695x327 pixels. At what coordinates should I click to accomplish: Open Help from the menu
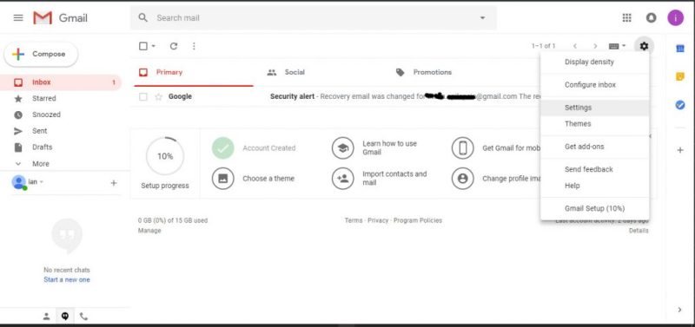(x=595, y=186)
